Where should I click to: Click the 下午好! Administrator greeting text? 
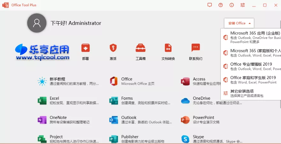pyautogui.click(x=76, y=23)
